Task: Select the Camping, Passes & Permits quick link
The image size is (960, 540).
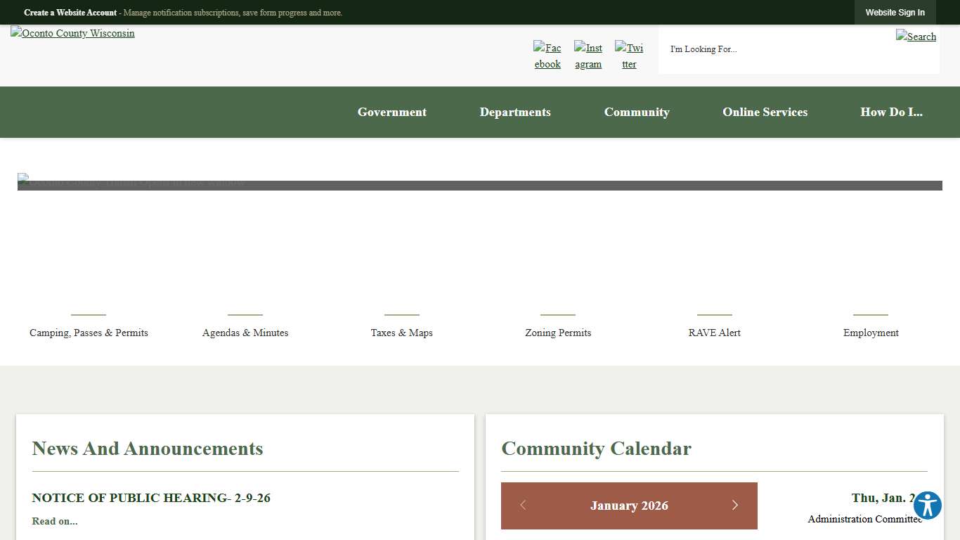Action: point(89,333)
